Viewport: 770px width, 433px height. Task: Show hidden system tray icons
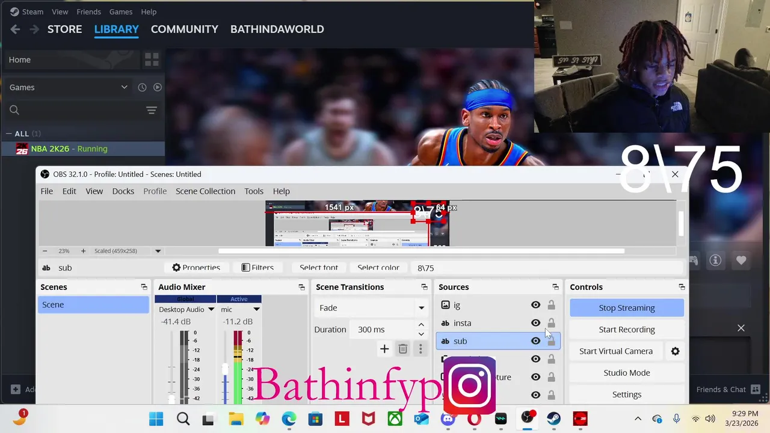pos(638,419)
